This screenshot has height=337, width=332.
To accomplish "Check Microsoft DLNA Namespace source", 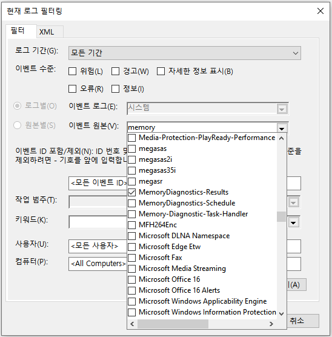I will (x=131, y=236).
